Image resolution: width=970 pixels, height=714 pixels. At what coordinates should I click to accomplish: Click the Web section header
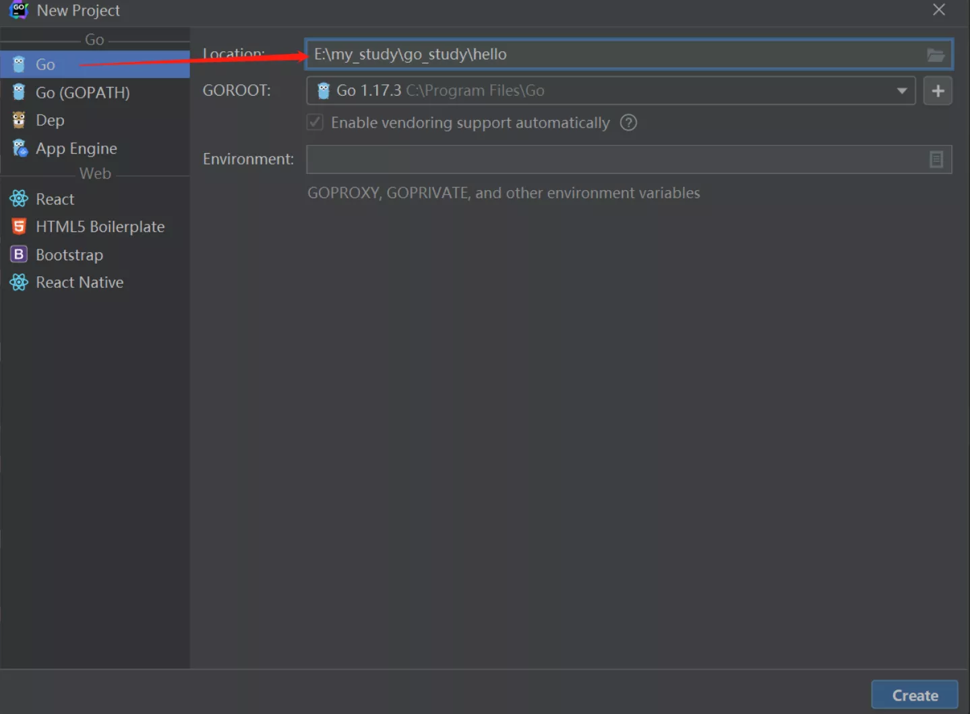pyautogui.click(x=95, y=173)
